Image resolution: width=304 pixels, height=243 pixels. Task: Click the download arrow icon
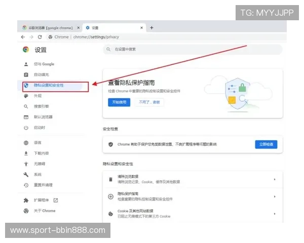click(x=26, y=153)
